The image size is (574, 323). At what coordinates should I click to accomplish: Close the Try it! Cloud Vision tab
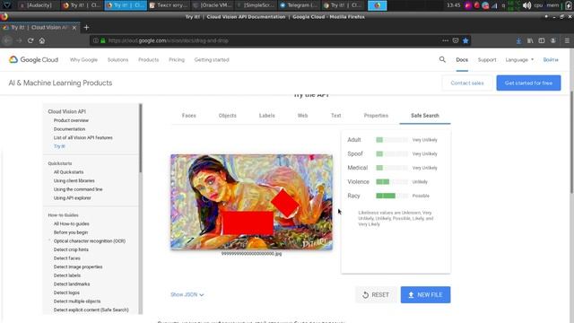74,28
